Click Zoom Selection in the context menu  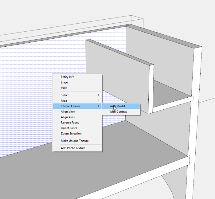[71, 134]
